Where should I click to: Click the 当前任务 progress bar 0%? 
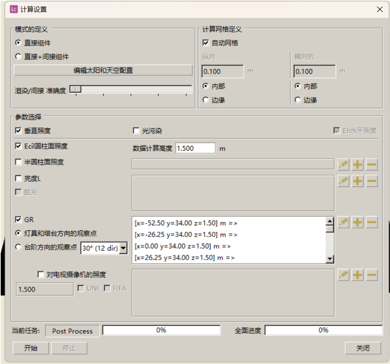pos(162,330)
